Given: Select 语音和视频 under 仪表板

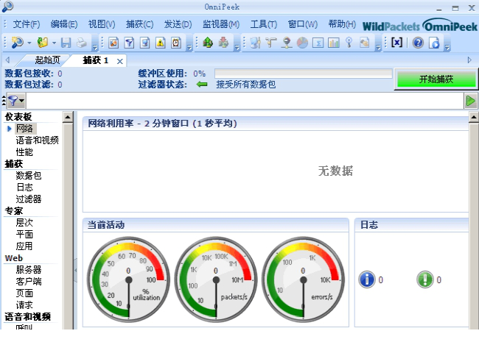Looking at the screenshot, I should pyautogui.click(x=37, y=140).
